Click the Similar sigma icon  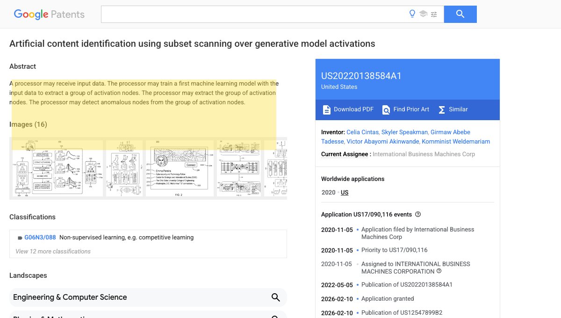pyautogui.click(x=441, y=109)
